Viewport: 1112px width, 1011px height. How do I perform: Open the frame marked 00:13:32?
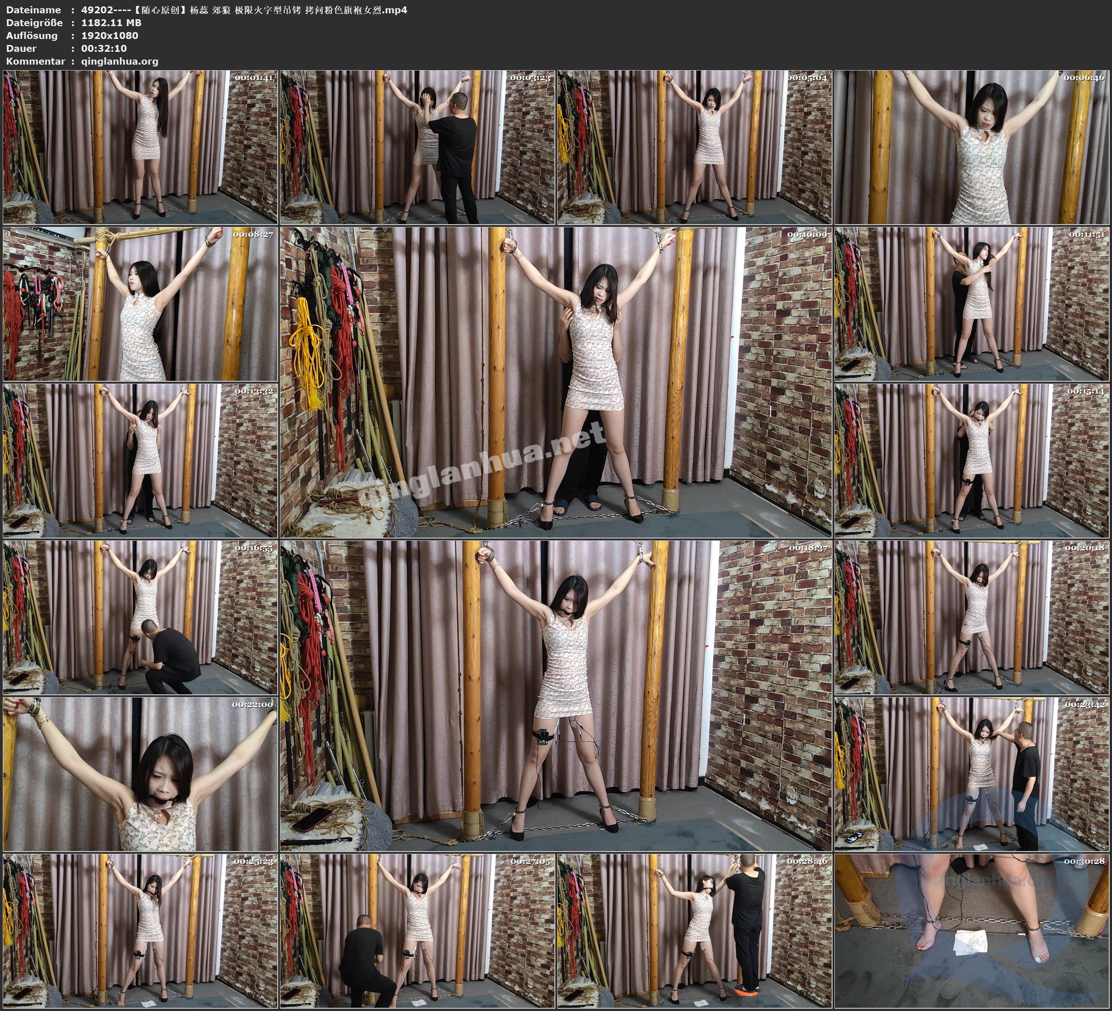coord(140,461)
